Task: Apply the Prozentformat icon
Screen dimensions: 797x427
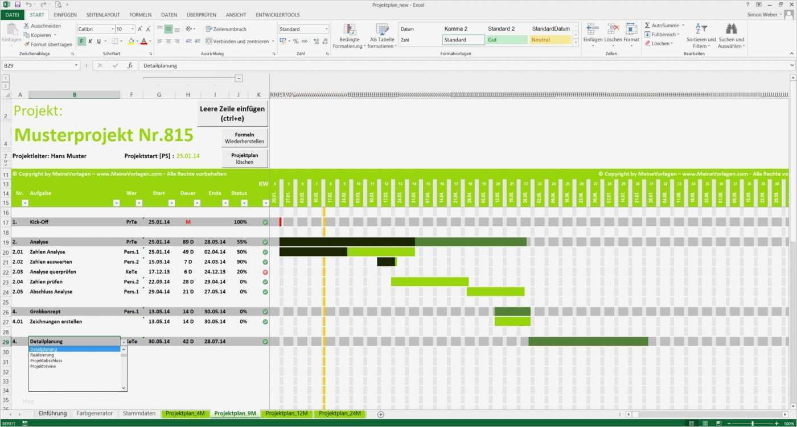Action: (295, 41)
